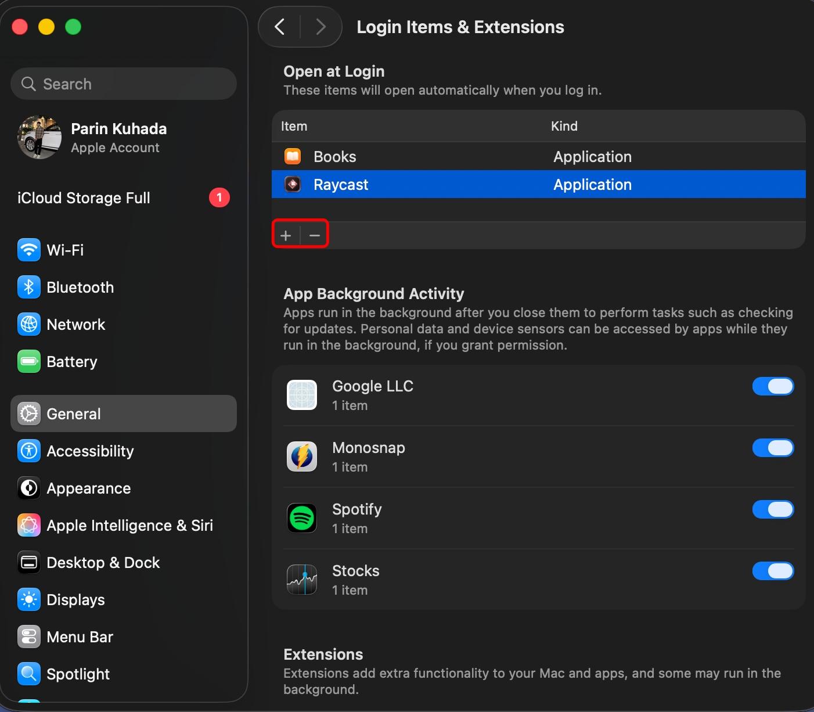The image size is (814, 712).
Task: Click the green Battery icon
Action: point(29,362)
